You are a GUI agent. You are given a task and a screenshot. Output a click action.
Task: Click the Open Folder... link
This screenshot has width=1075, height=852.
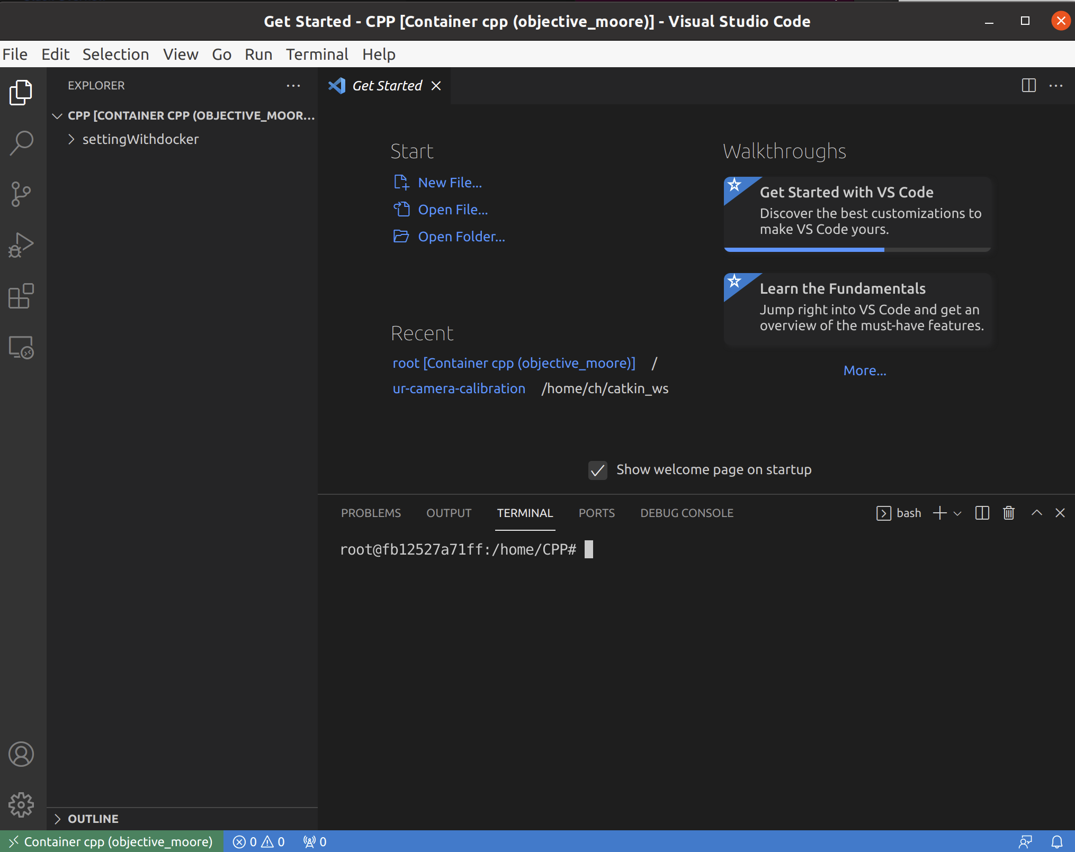click(x=461, y=237)
